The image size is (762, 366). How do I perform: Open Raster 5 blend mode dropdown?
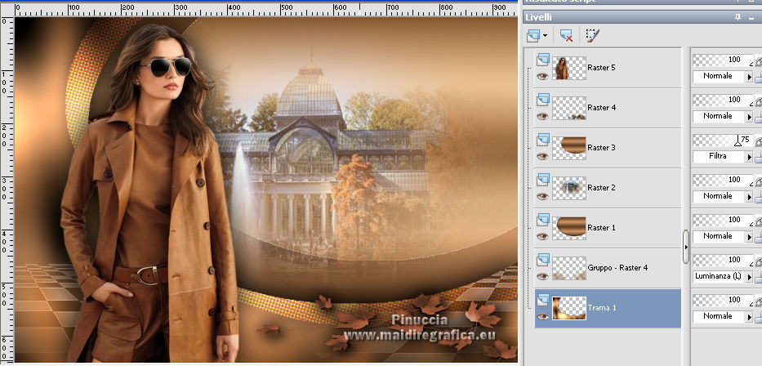click(x=750, y=77)
